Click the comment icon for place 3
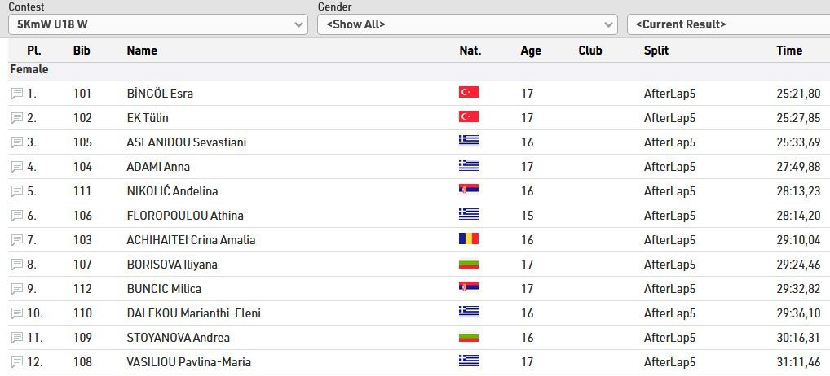The height and width of the screenshot is (376, 830). click(17, 142)
